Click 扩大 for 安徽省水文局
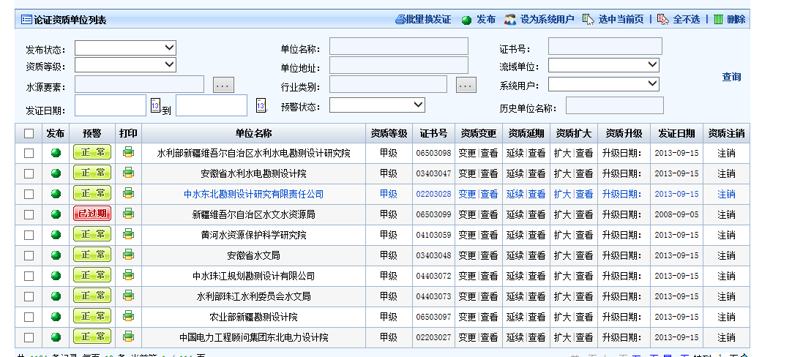Image resolution: width=792 pixels, height=357 pixels. [x=563, y=255]
